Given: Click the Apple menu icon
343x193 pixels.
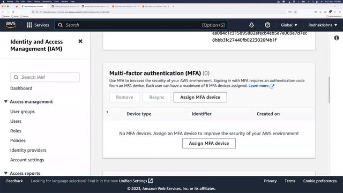Looking at the screenshot, I should coord(4,1).
